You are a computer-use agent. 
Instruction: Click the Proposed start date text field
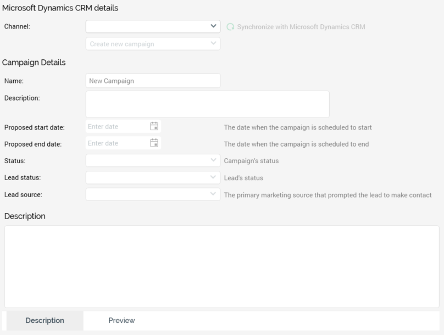(117, 127)
